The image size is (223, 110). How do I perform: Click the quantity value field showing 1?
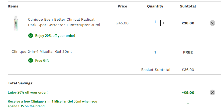(155, 22)
